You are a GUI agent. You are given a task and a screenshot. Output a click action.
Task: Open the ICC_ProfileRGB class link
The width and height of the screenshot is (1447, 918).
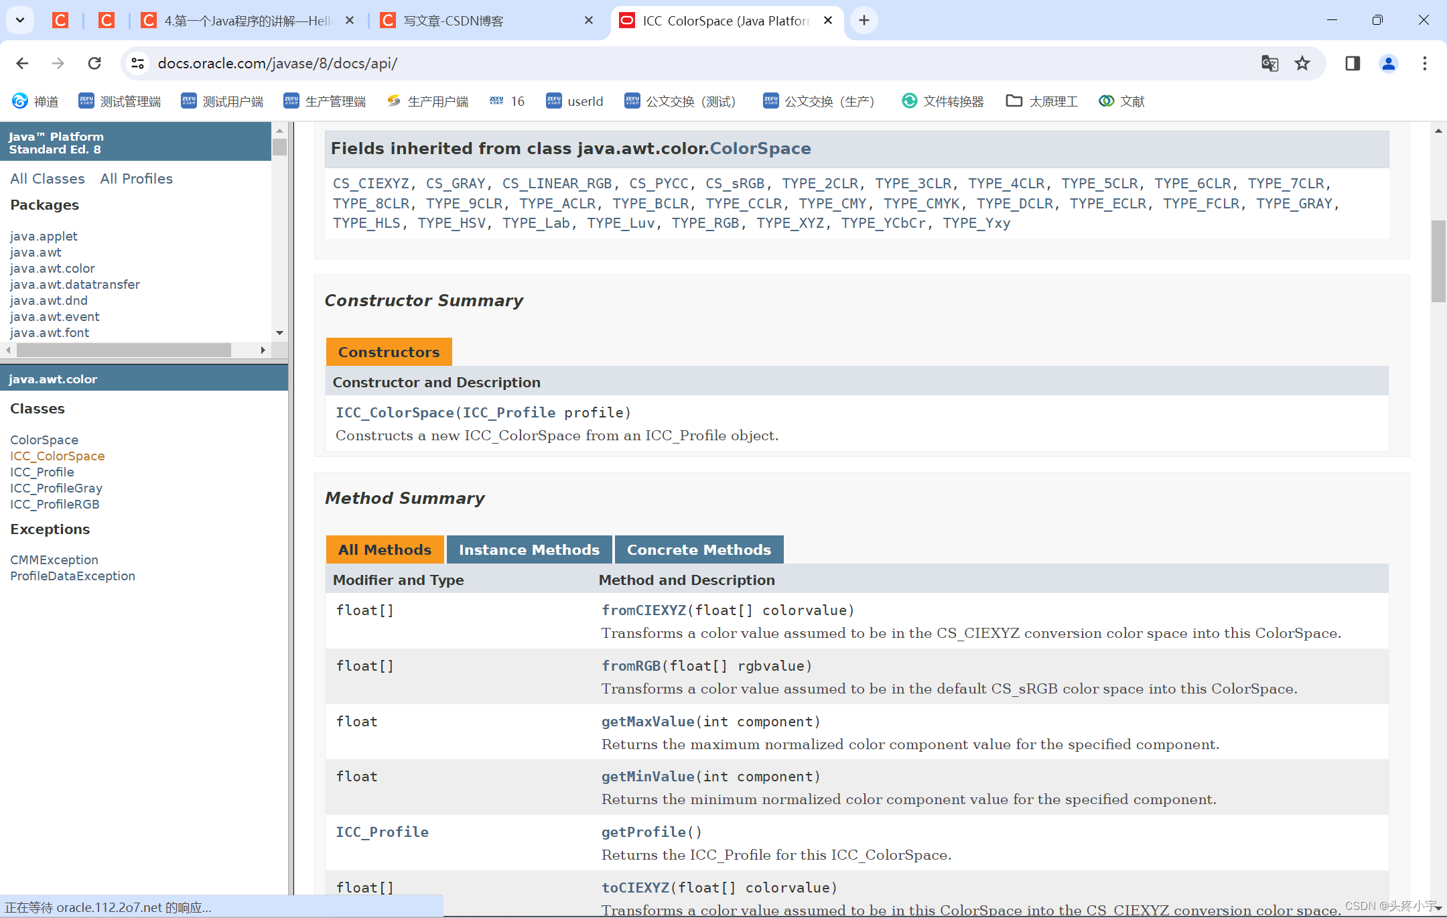(55, 504)
